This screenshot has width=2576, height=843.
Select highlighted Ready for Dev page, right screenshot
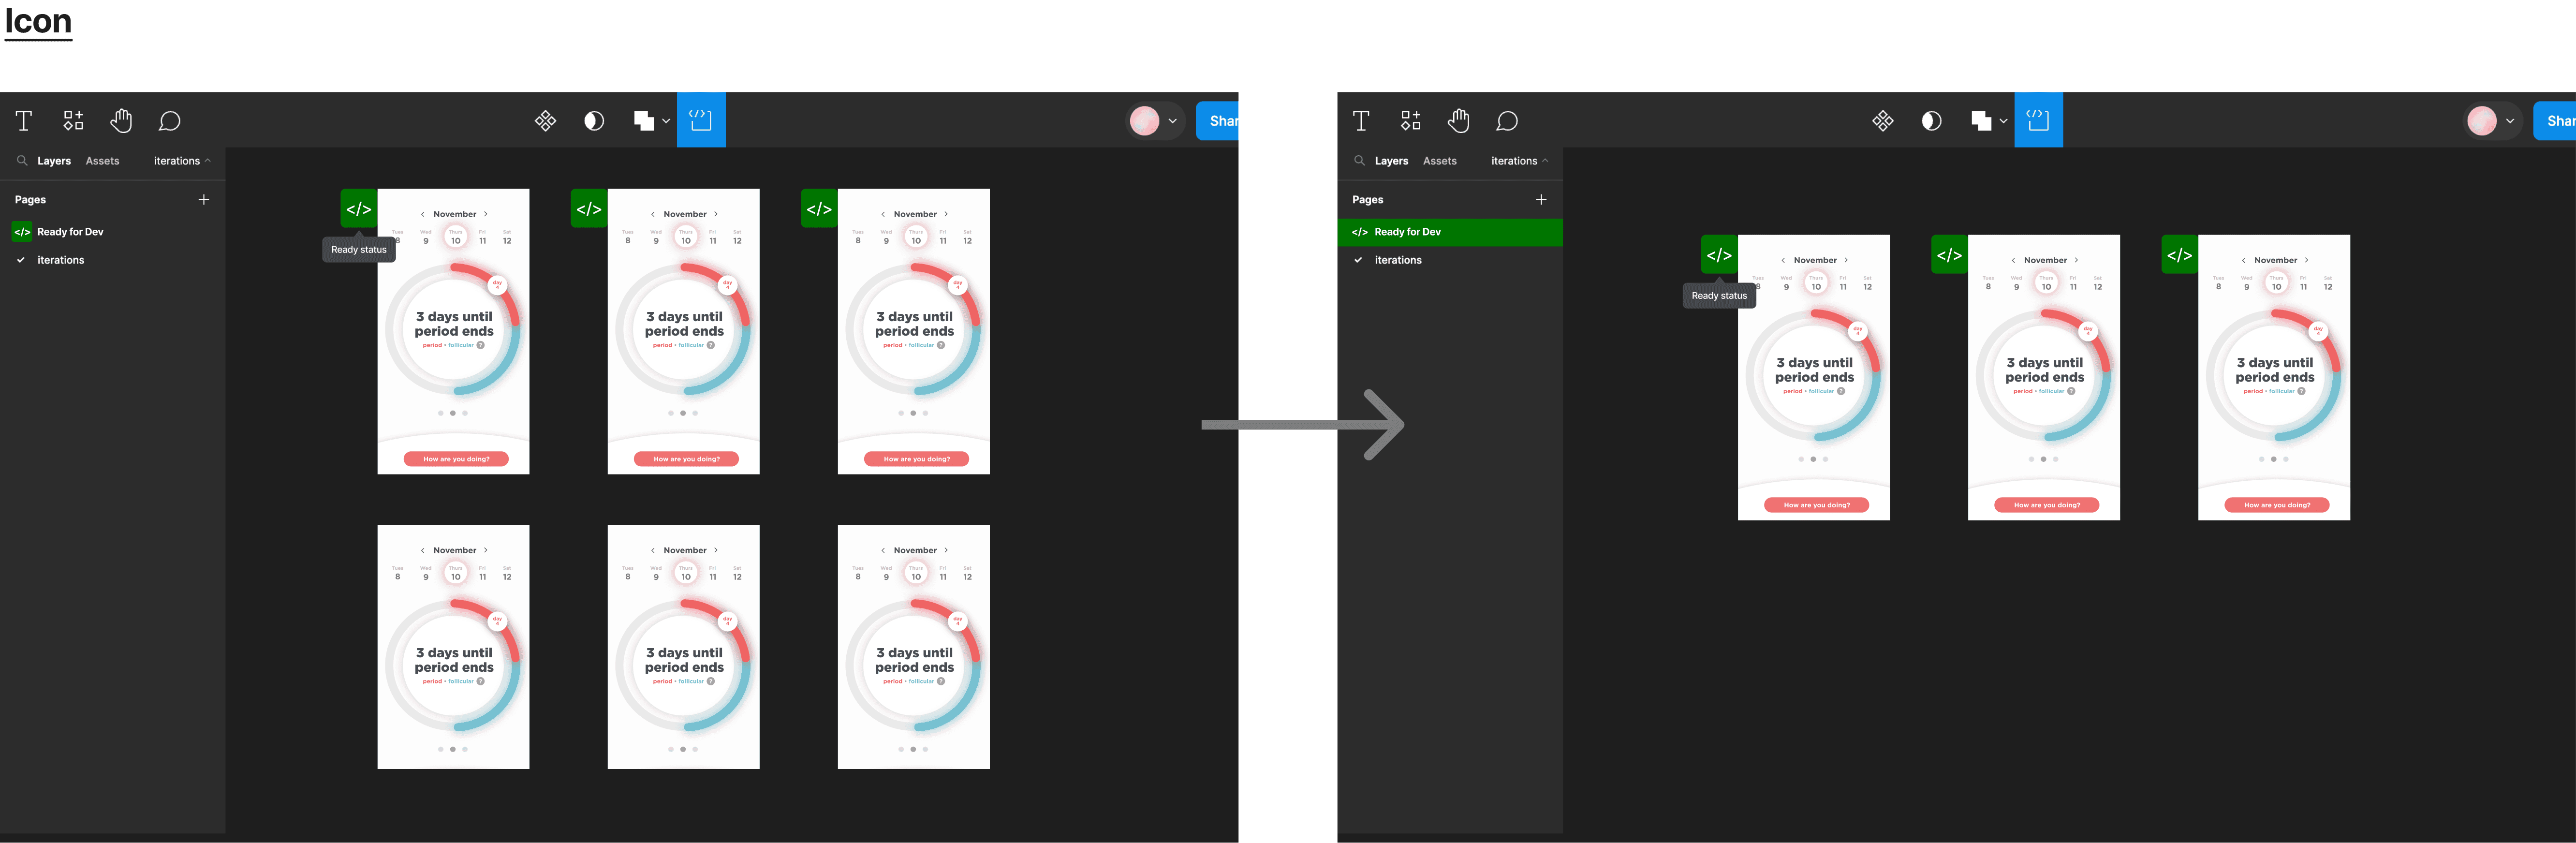click(1450, 232)
